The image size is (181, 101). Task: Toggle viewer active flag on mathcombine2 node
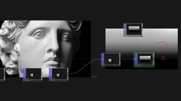(x=153, y=66)
